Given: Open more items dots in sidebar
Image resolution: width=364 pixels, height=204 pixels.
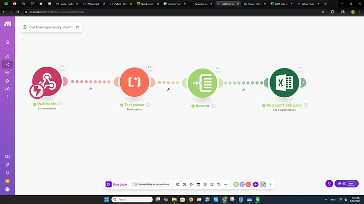Looking at the screenshot, I should 7,97.
